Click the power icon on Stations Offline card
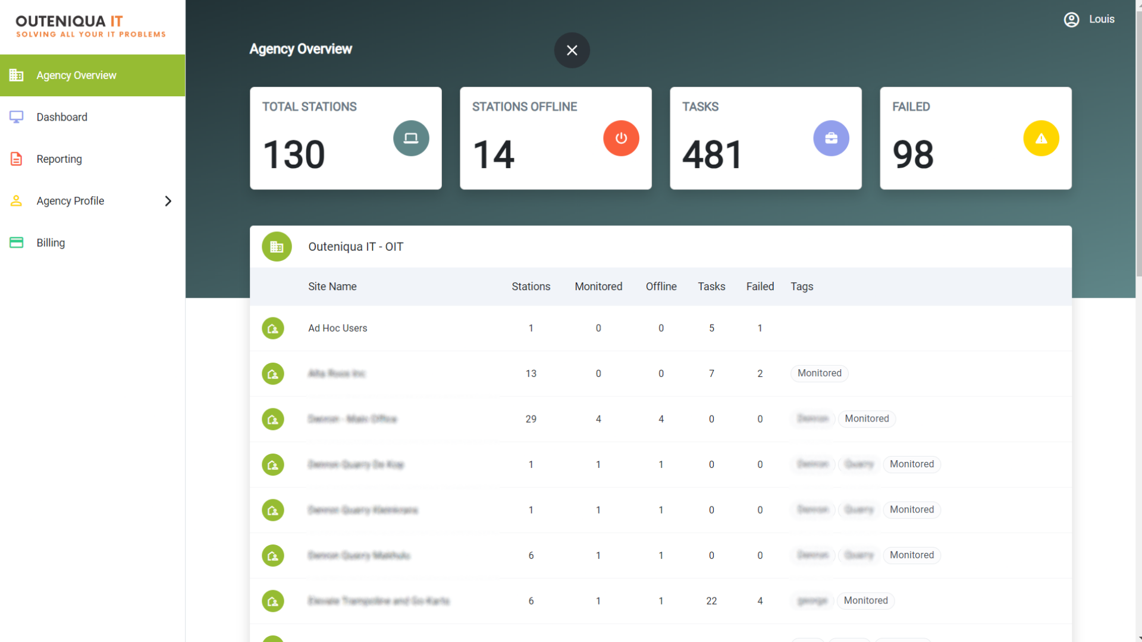The height and width of the screenshot is (642, 1142). tap(621, 138)
